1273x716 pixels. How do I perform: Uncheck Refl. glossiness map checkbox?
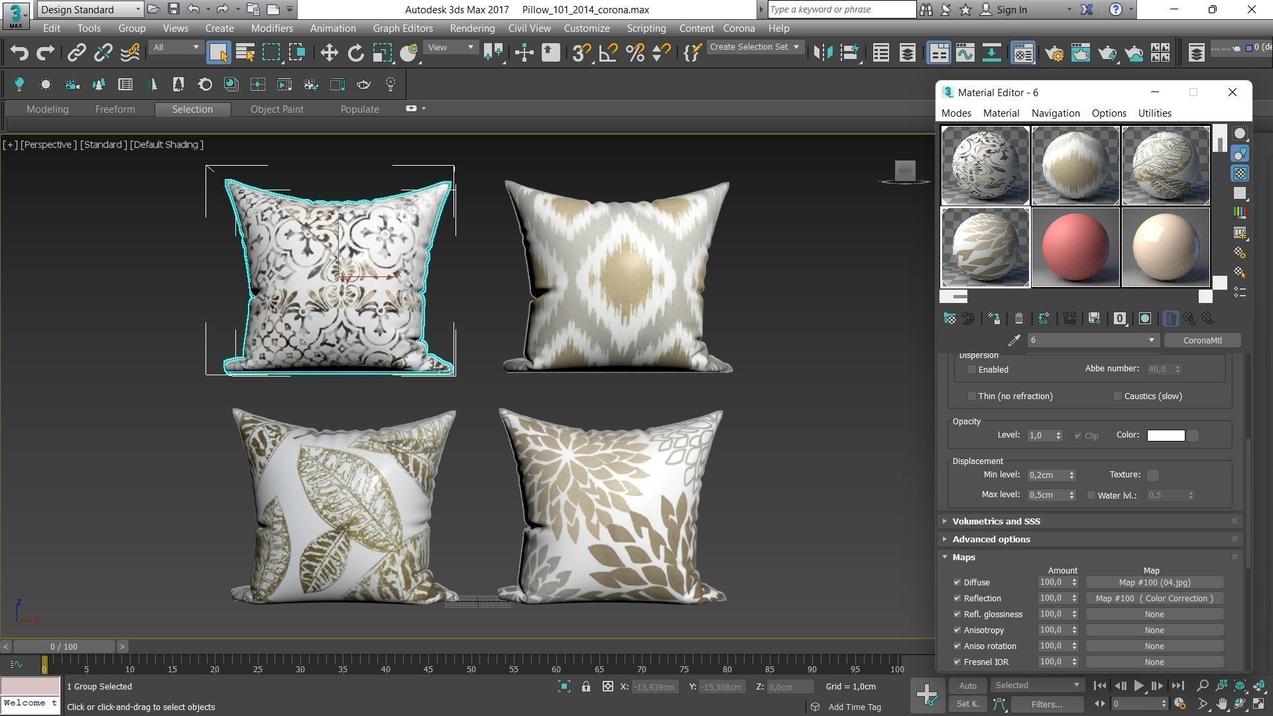[x=957, y=615]
